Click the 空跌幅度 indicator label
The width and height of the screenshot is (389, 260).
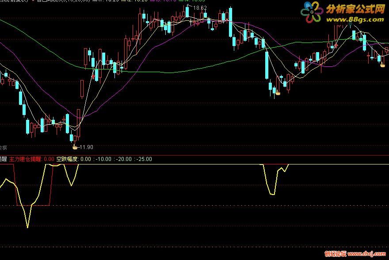pyautogui.click(x=67, y=159)
